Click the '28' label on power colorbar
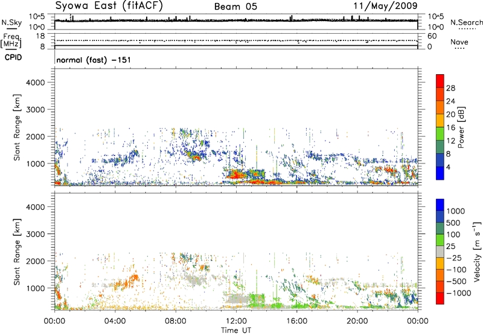This screenshot has width=483, height=334. click(450, 88)
